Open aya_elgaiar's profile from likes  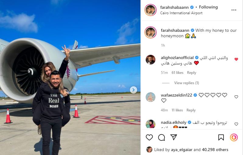182,150
